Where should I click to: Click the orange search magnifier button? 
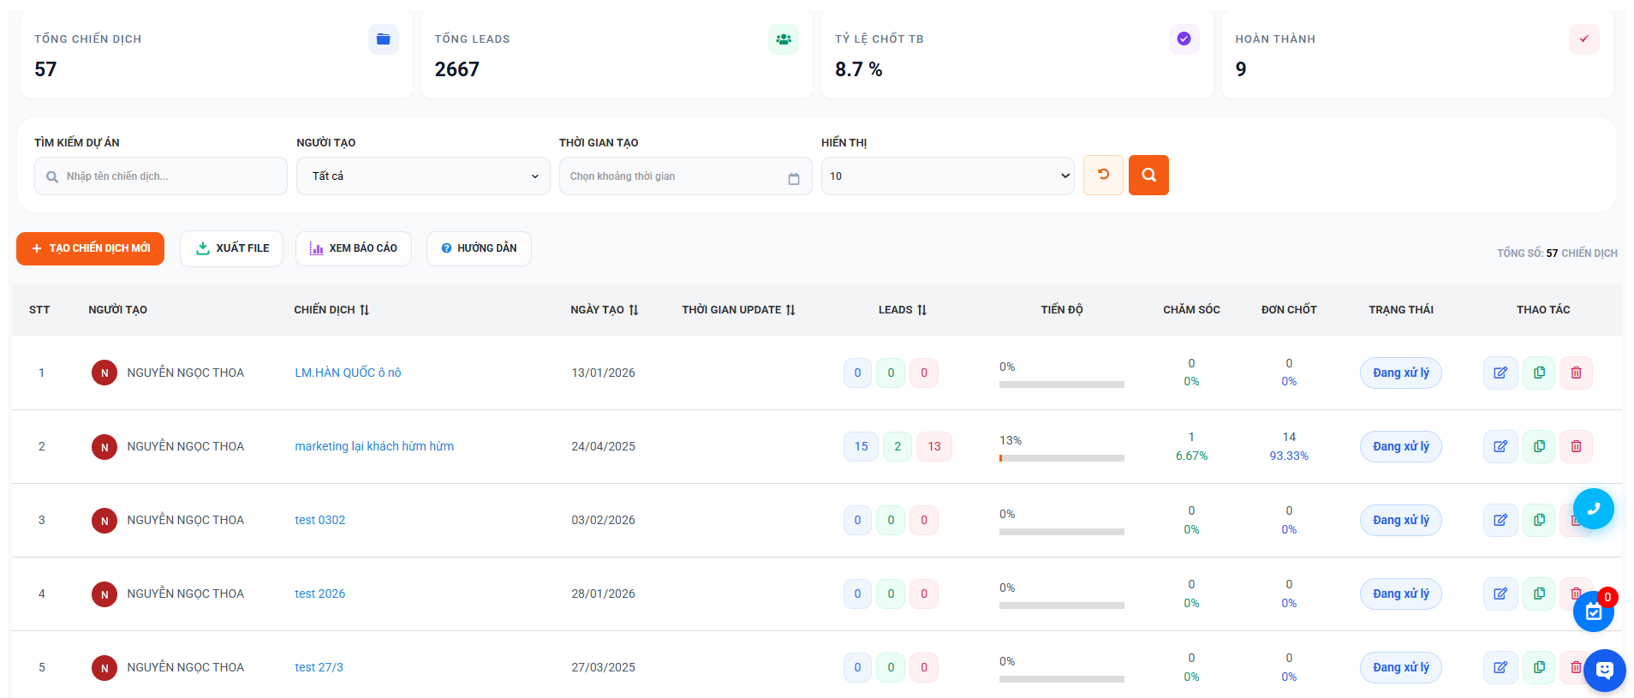tap(1148, 175)
